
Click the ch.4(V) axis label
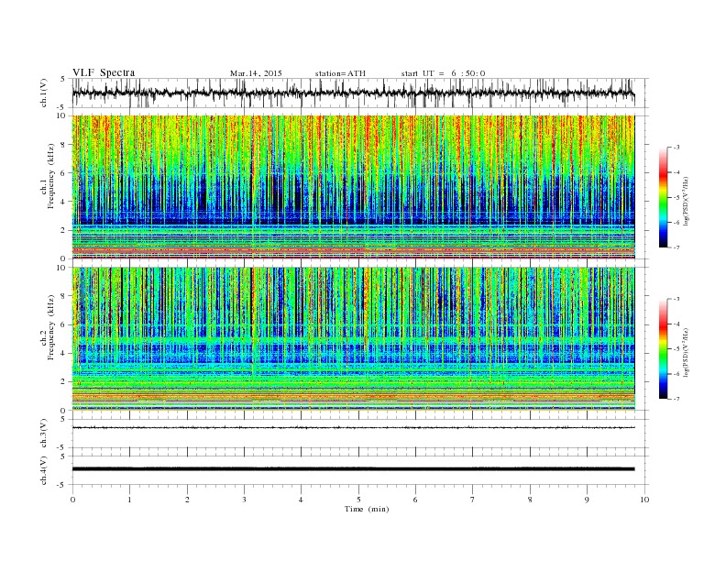[x=45, y=470]
